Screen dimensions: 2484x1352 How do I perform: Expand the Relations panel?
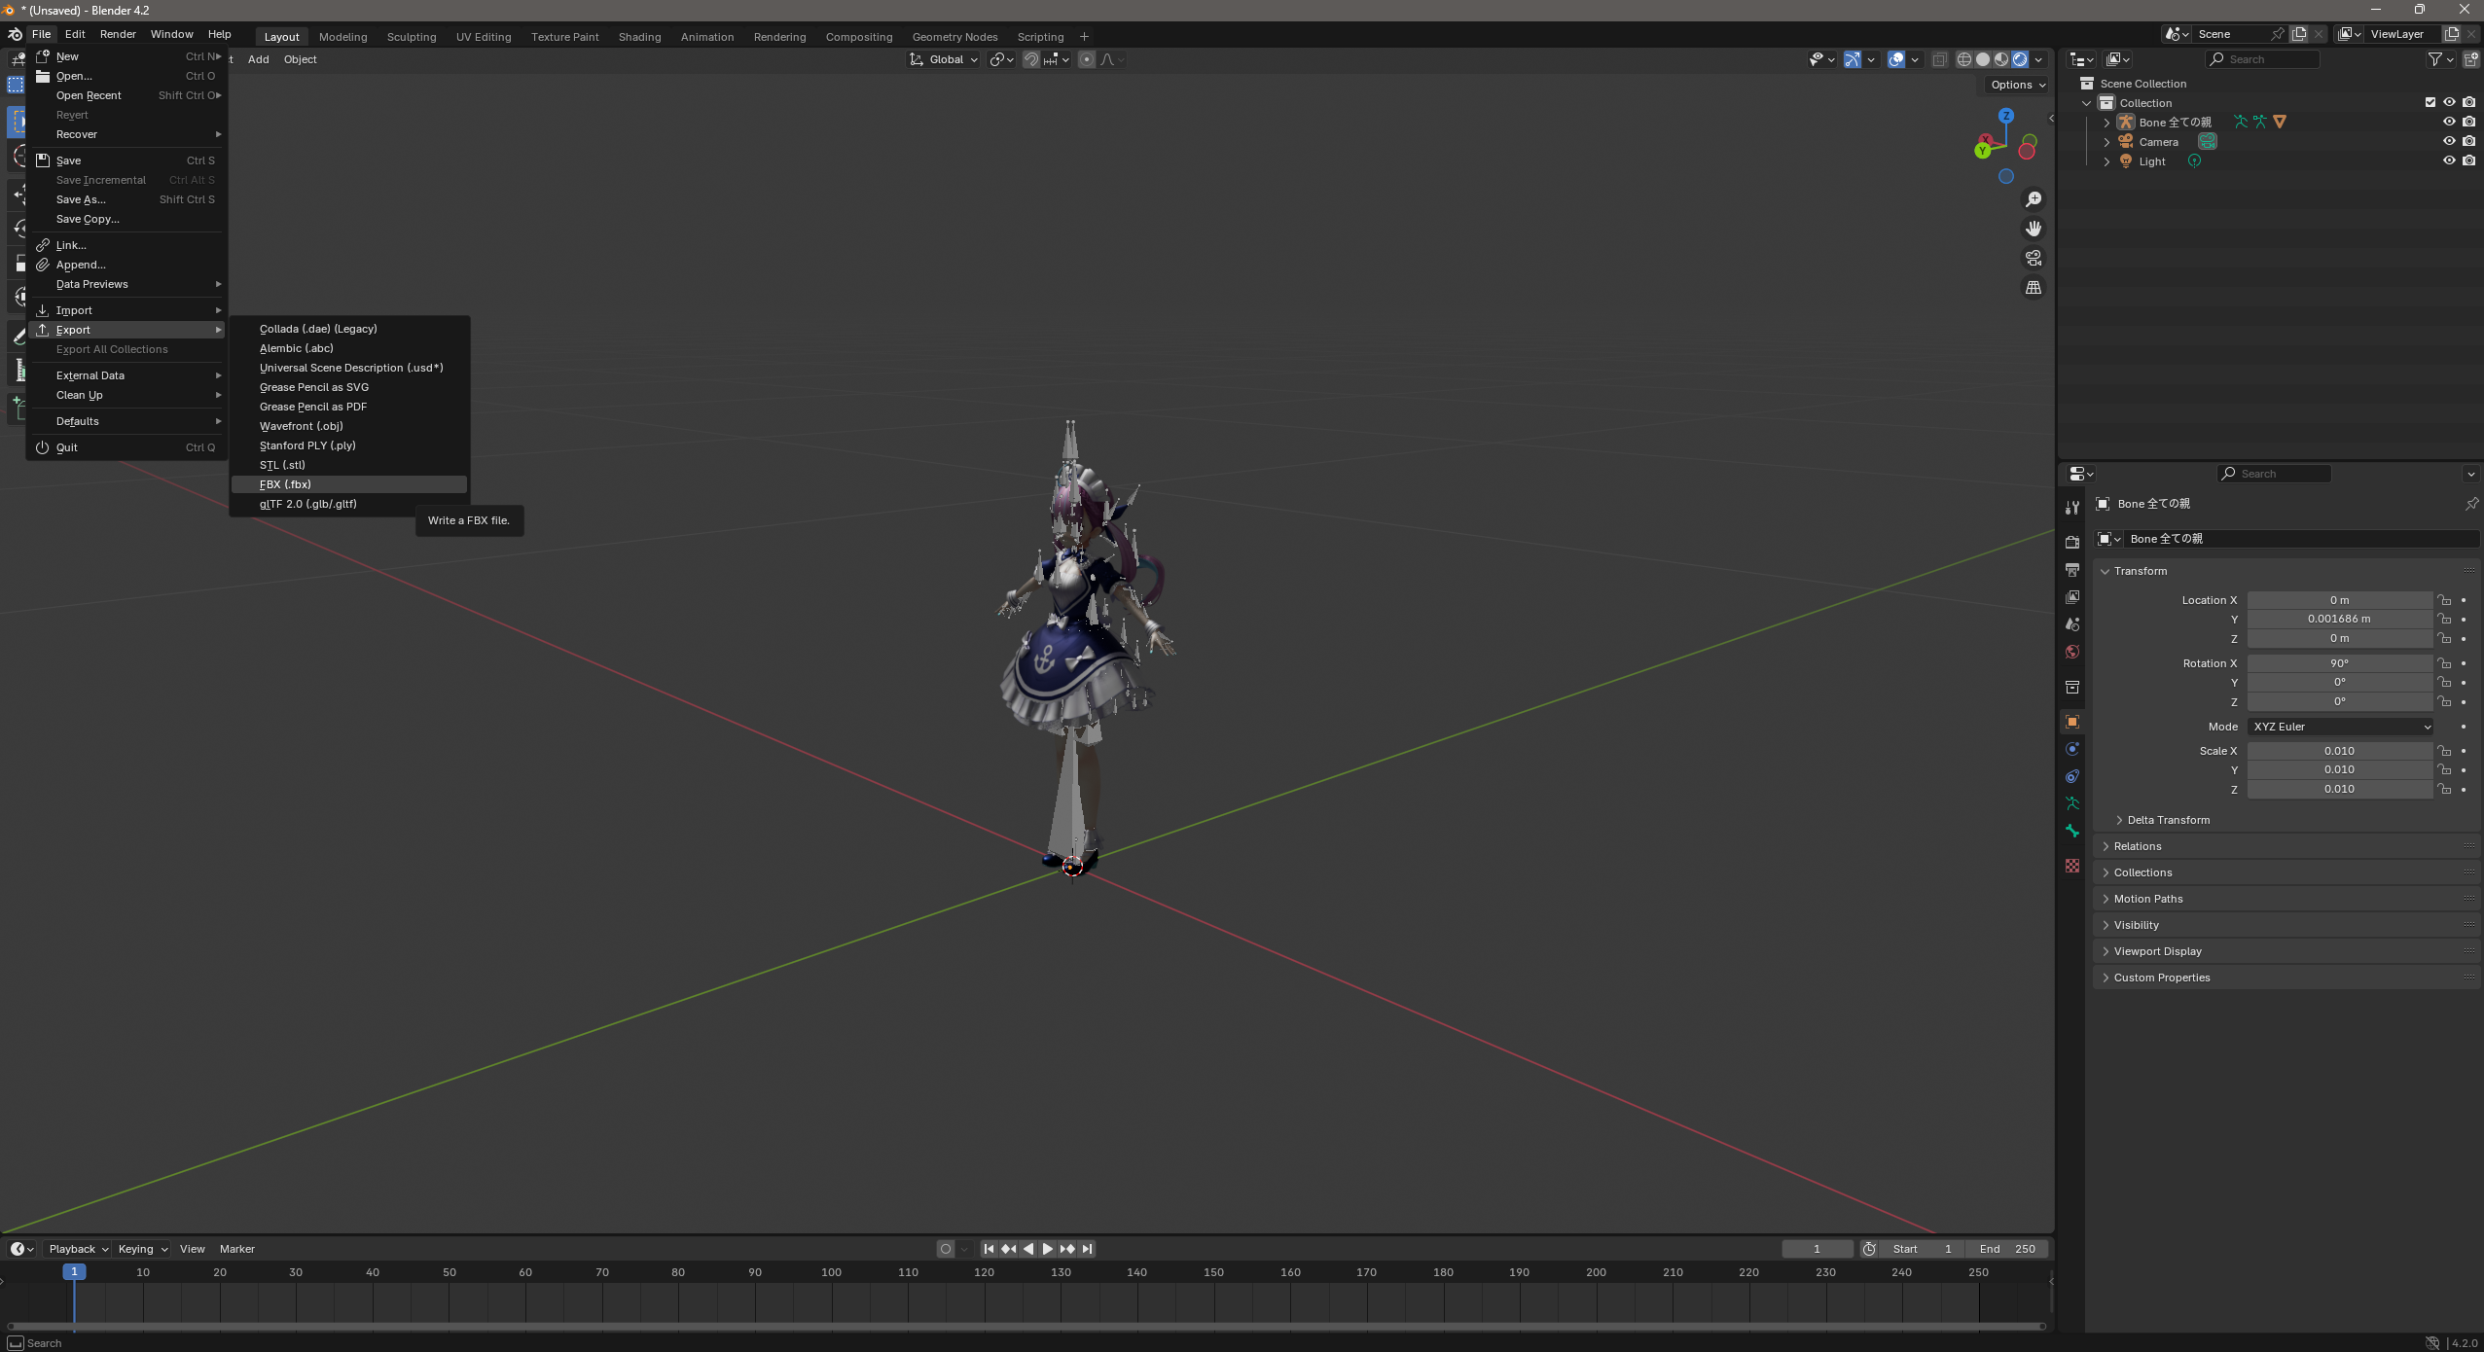pos(2138,846)
